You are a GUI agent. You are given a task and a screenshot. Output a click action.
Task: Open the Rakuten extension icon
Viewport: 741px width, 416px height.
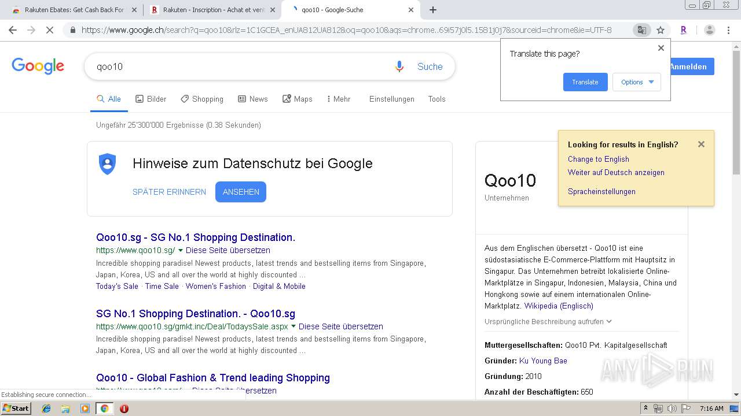click(x=684, y=30)
